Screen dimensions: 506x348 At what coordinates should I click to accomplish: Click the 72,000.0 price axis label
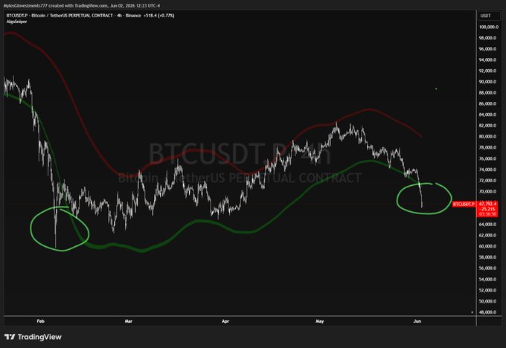click(x=488, y=181)
